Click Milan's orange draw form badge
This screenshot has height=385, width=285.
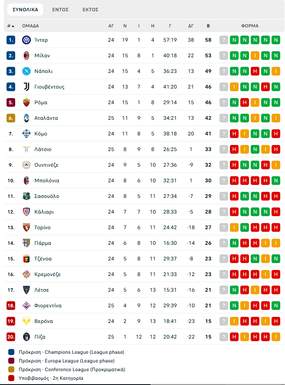click(255, 56)
